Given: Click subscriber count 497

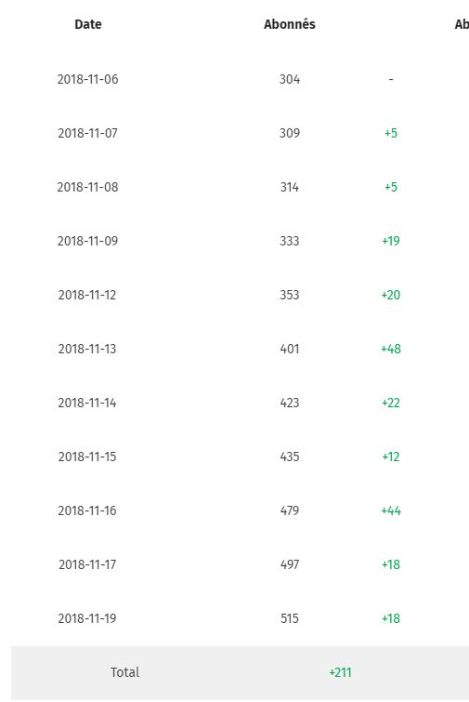Looking at the screenshot, I should click(x=289, y=564).
